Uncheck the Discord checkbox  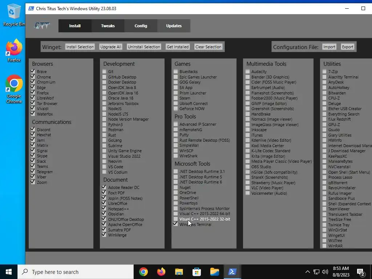point(33,129)
